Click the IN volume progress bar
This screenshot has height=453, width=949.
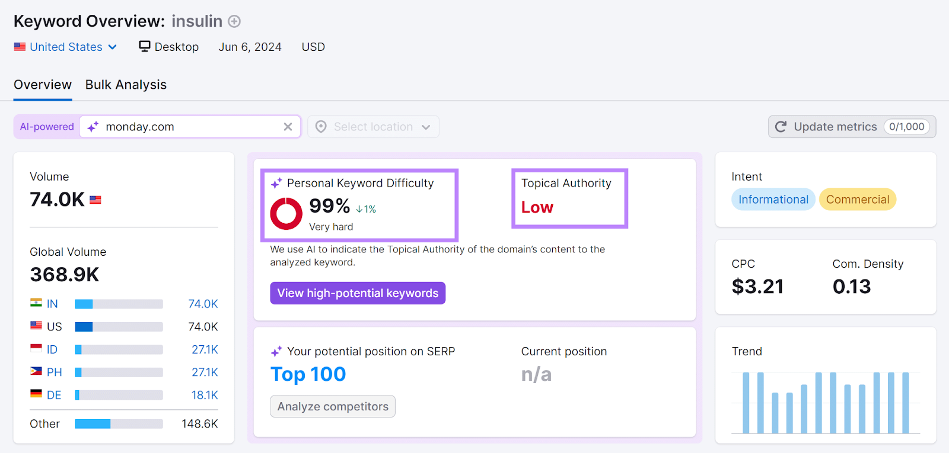pyautogui.click(x=119, y=304)
